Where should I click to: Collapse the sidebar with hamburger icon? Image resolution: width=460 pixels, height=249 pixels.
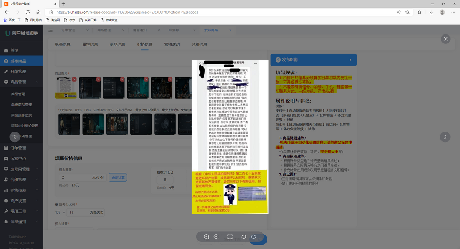(51, 30)
